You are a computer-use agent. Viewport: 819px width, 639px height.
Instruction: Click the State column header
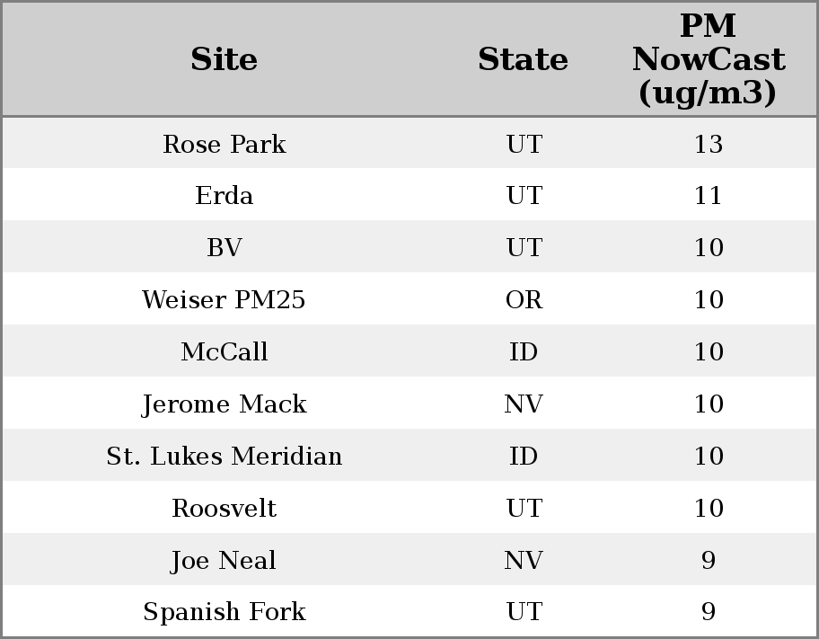coord(523,59)
